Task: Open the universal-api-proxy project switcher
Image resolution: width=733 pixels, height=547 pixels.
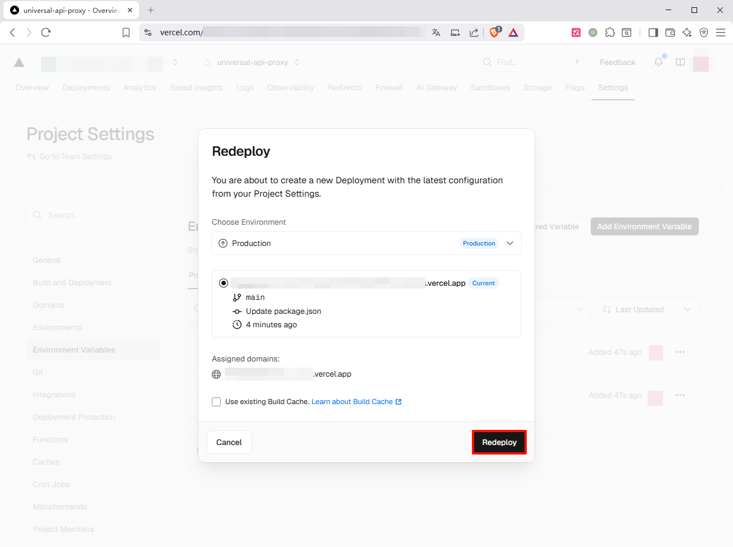Action: (297, 62)
